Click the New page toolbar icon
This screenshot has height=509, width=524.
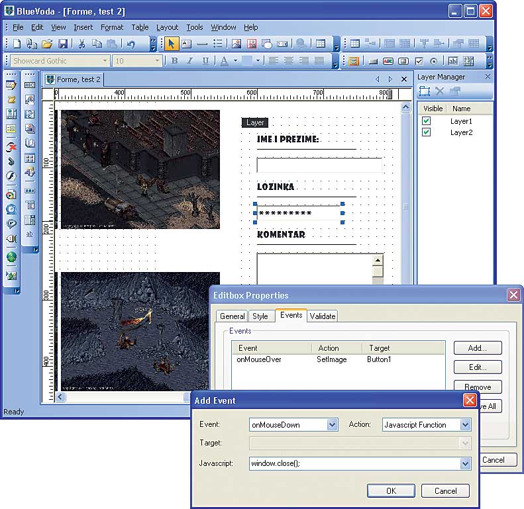tap(17, 44)
